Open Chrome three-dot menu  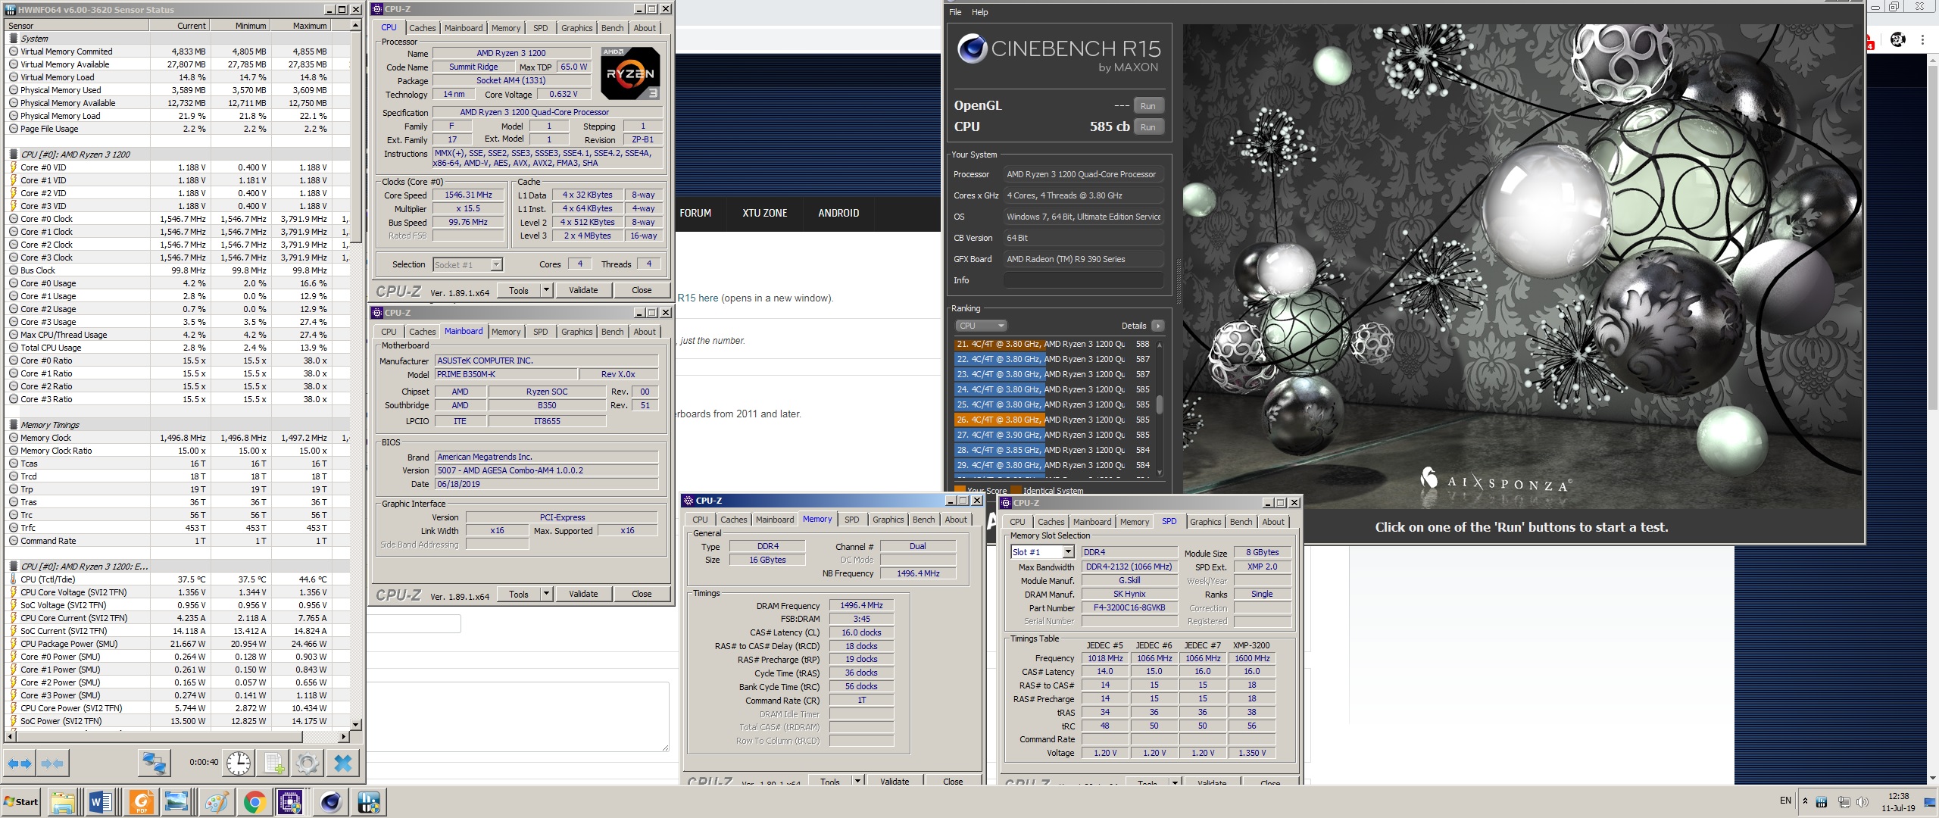point(1922,40)
